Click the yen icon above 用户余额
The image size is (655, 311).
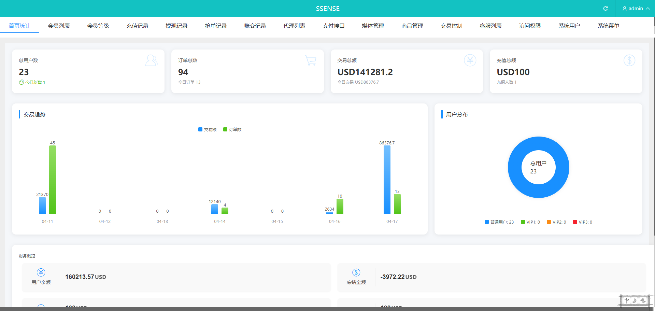(41, 272)
